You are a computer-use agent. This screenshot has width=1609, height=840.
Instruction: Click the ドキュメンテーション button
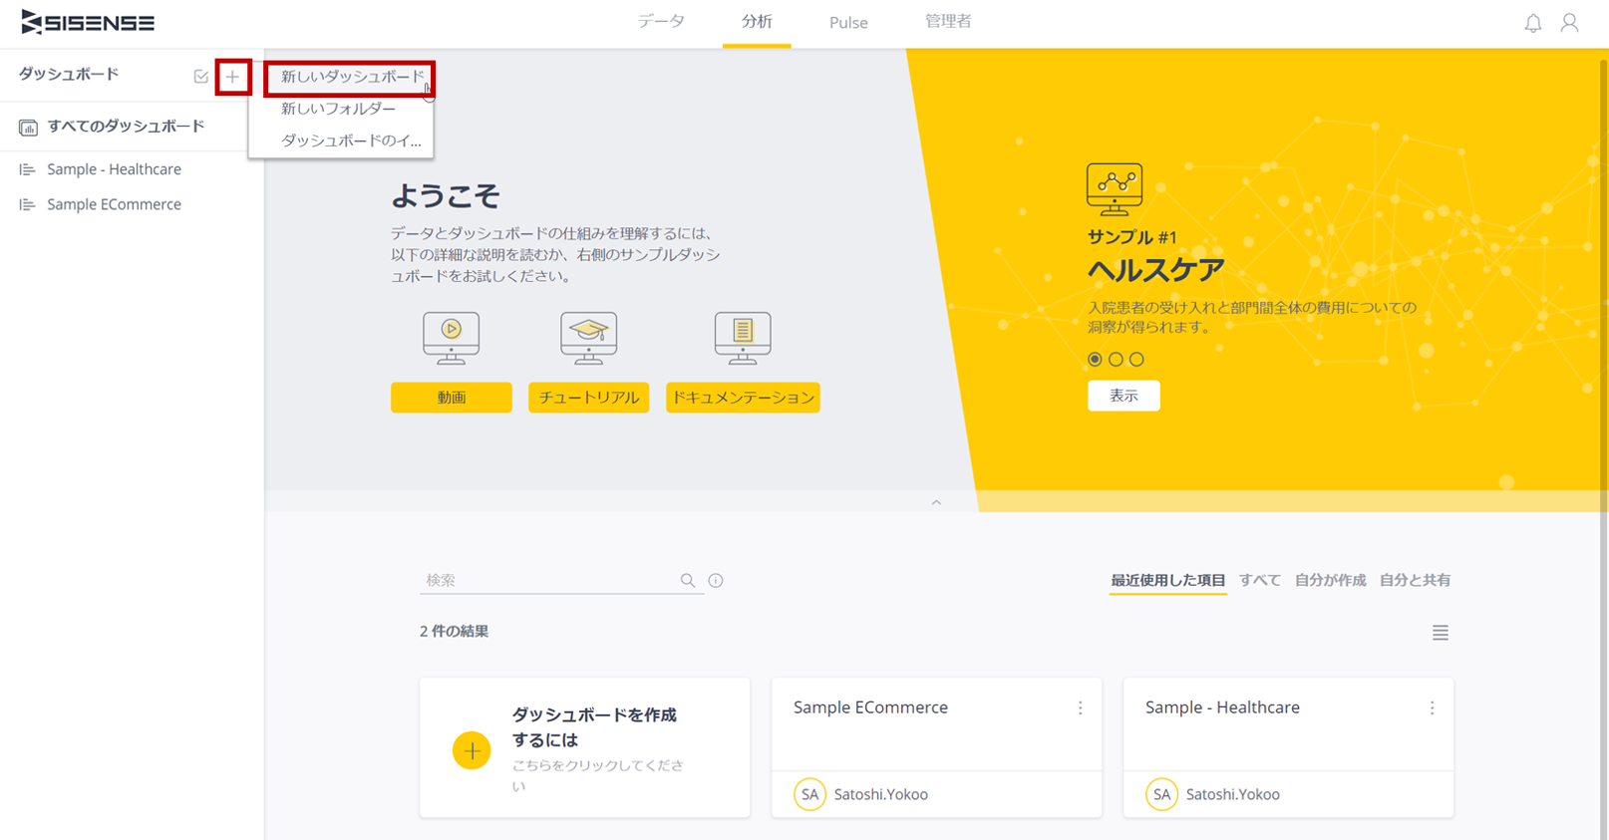743,398
